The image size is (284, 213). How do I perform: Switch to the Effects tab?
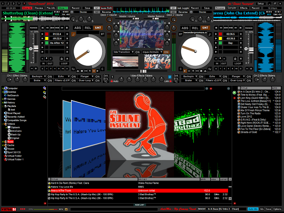[x=244, y=8]
